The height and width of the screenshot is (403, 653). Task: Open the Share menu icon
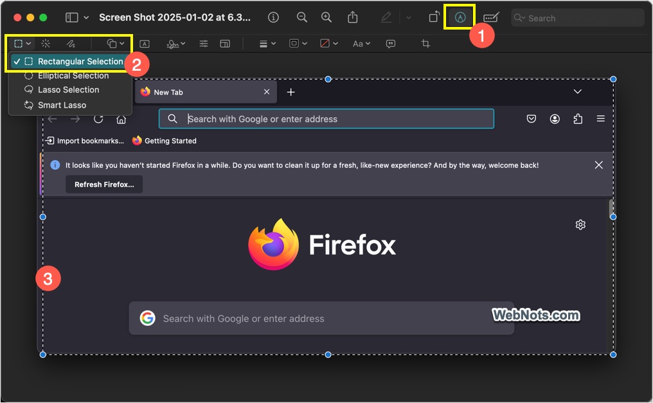353,17
